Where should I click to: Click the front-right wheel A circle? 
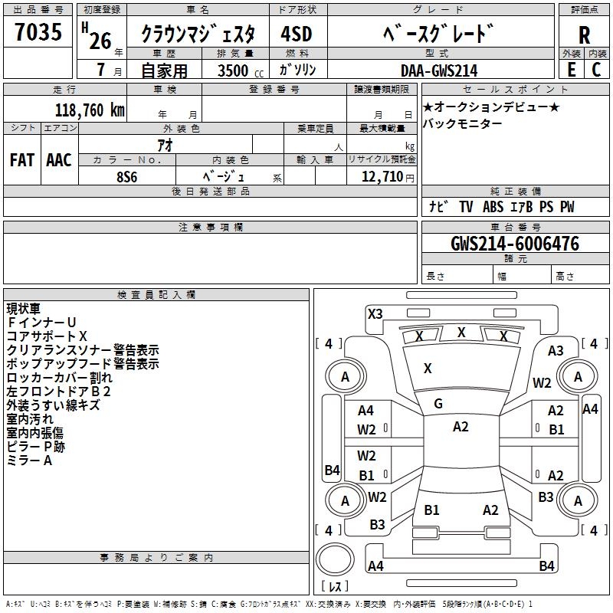pyautogui.click(x=578, y=377)
